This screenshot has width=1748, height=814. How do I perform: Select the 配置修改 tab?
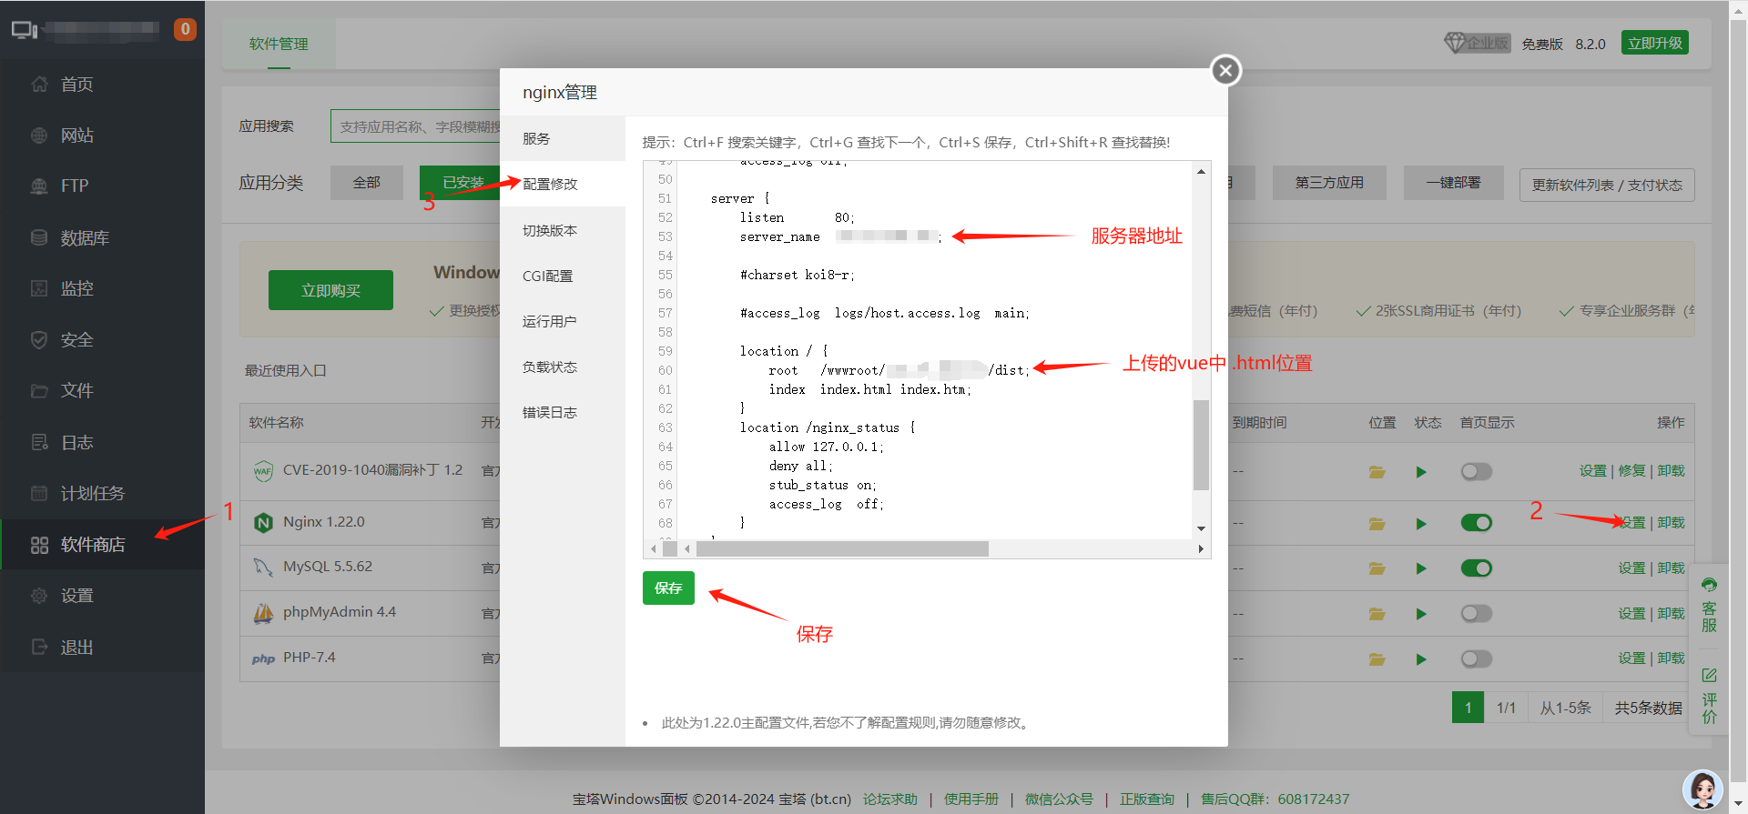point(563,184)
